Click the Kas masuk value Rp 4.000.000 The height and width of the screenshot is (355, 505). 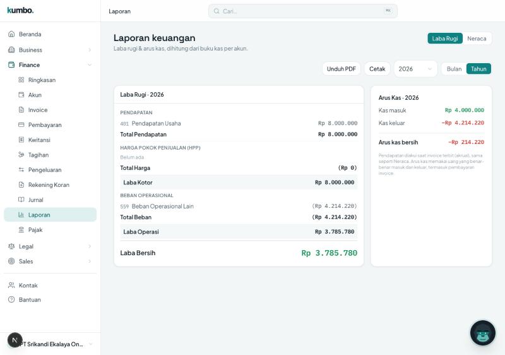tap(465, 110)
